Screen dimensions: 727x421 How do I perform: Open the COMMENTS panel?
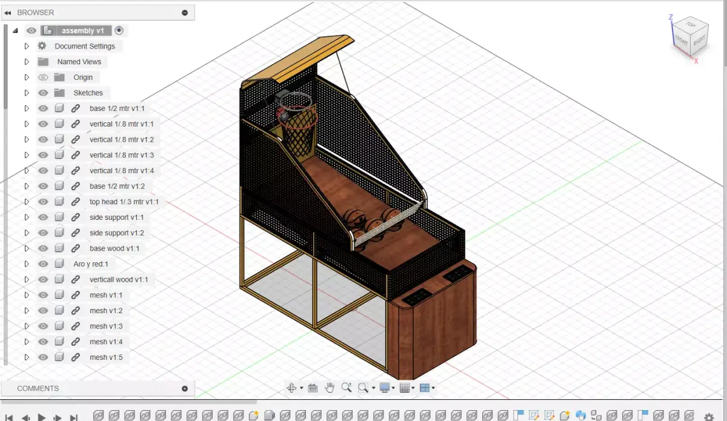tap(38, 388)
